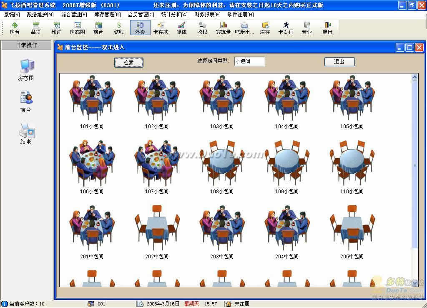Click the 2008年3月16日 date in status bar
The image size is (427, 308).
tap(163, 304)
